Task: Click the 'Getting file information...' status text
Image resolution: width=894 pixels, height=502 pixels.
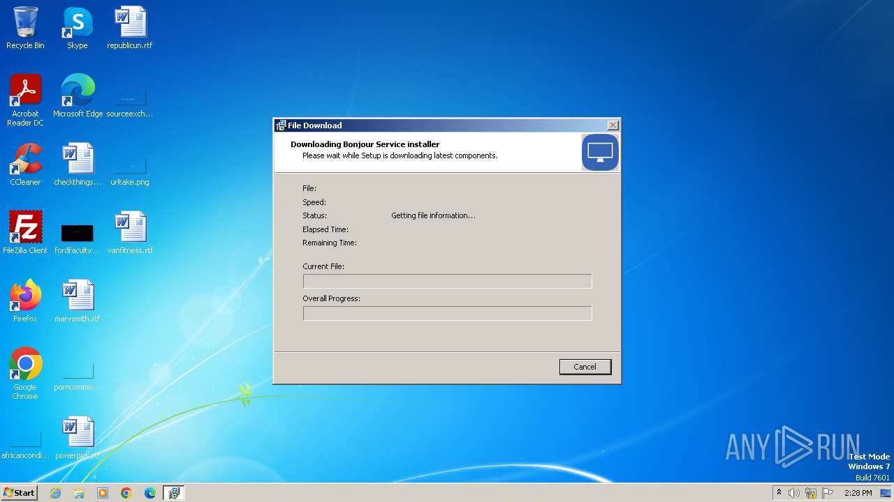Action: pyautogui.click(x=433, y=215)
